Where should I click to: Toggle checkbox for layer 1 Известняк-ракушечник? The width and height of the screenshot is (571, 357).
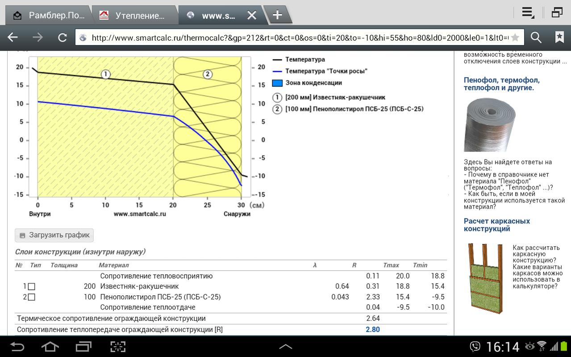coord(31,286)
